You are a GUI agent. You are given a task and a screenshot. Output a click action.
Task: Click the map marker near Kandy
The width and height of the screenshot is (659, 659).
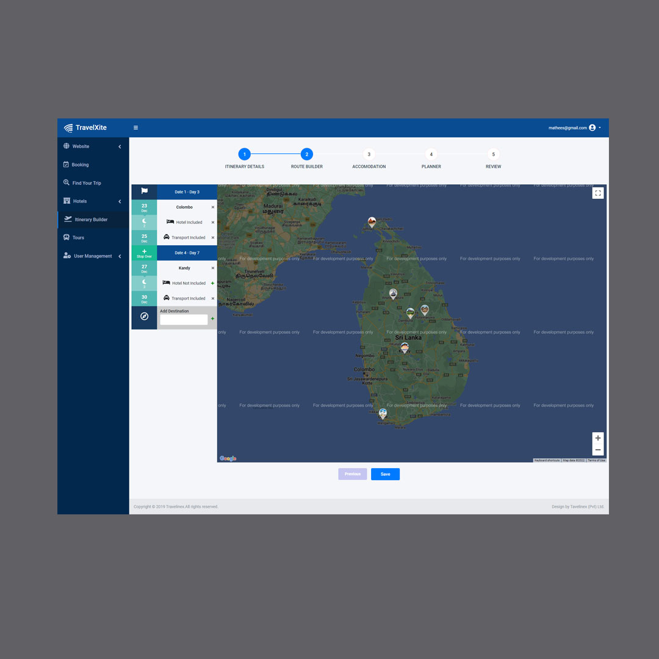click(x=404, y=347)
